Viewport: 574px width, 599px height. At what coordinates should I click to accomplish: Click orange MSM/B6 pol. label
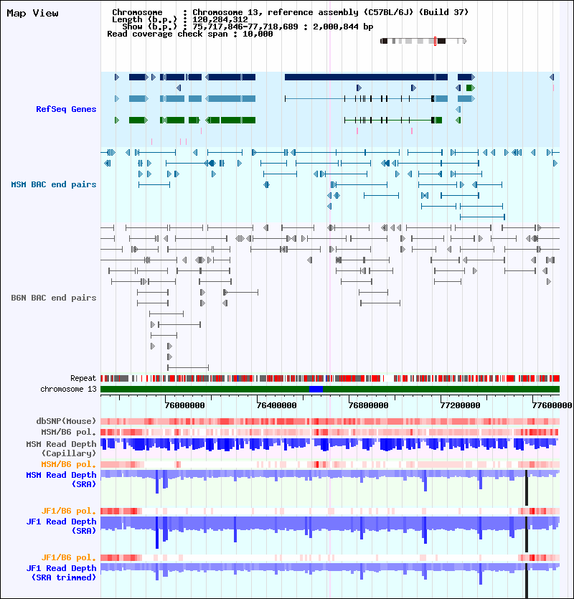point(69,465)
